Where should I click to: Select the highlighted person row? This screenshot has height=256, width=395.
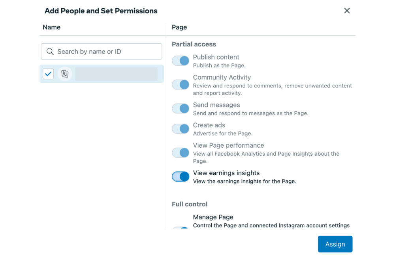(118, 74)
